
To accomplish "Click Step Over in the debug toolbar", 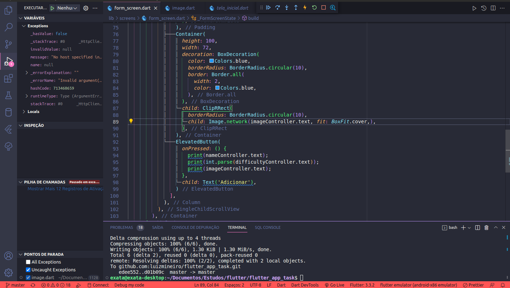I will coord(278,7).
